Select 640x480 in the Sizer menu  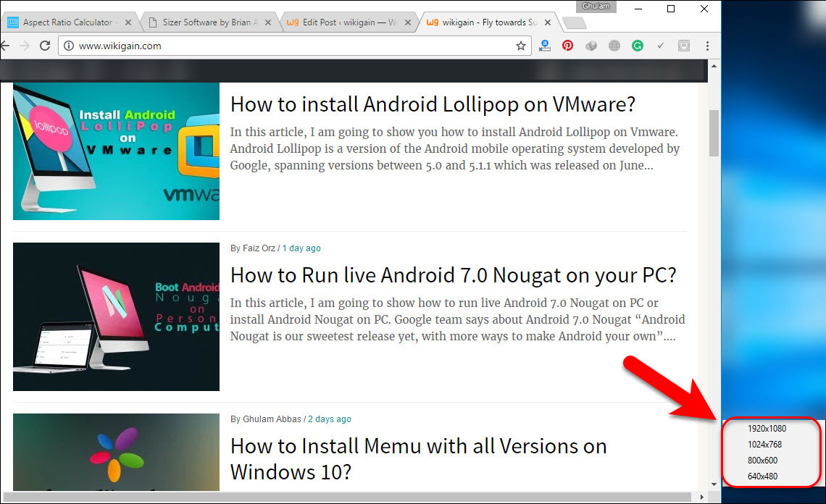tap(763, 476)
